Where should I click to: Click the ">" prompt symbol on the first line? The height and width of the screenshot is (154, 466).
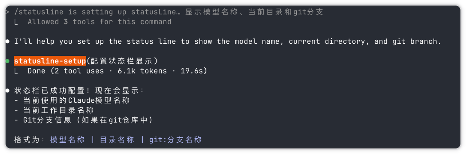(8, 12)
